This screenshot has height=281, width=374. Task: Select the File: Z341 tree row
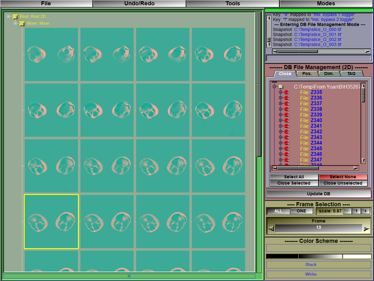click(311, 126)
